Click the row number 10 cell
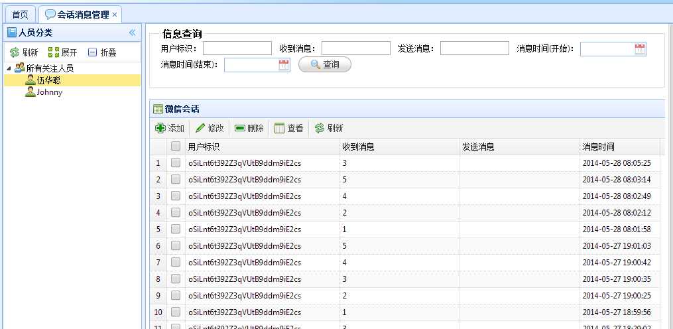This screenshot has height=329, width=673. 158,312
